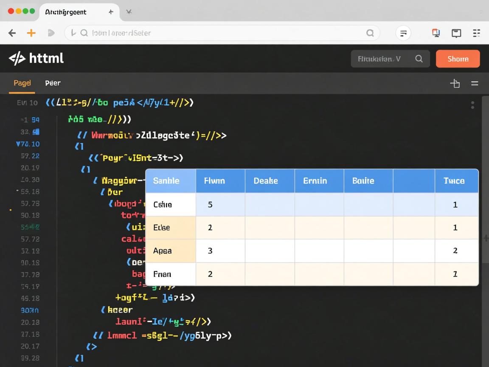Open new tab with plus button
Screen dimensions: 489x367
111,12
